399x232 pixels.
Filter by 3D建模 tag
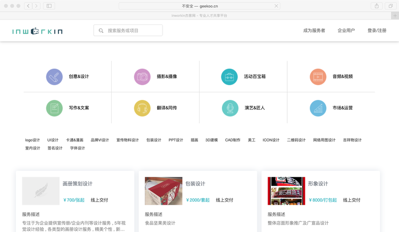[211, 140]
